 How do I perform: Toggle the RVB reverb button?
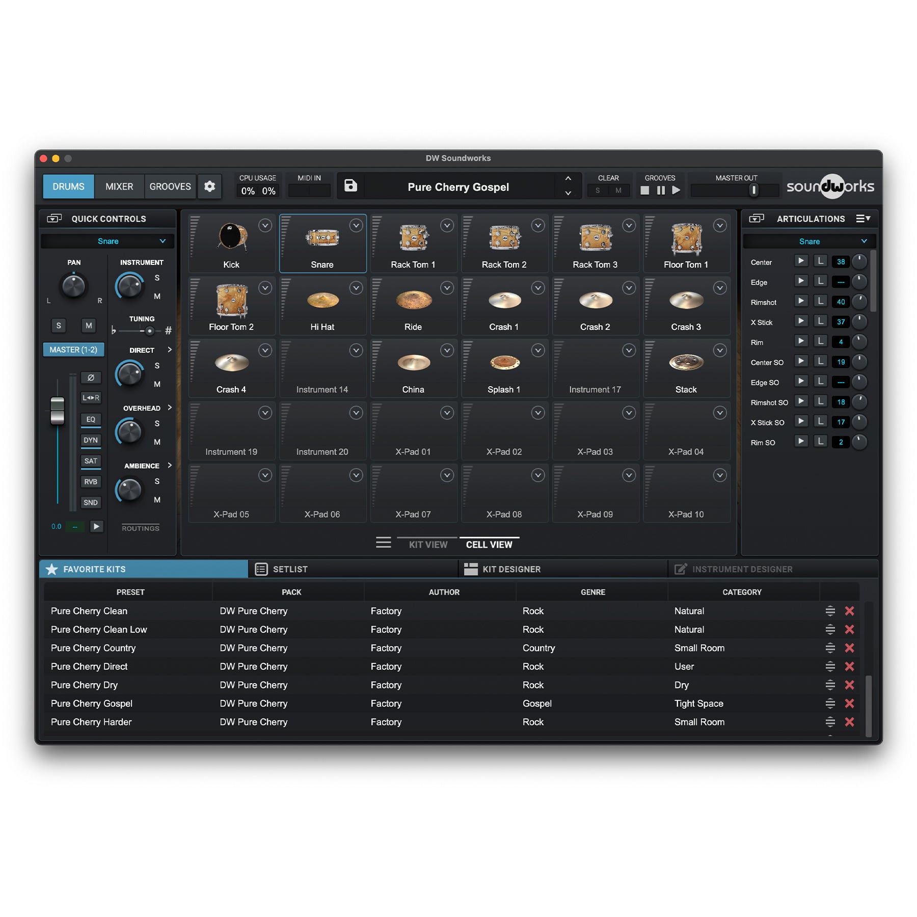[91, 482]
